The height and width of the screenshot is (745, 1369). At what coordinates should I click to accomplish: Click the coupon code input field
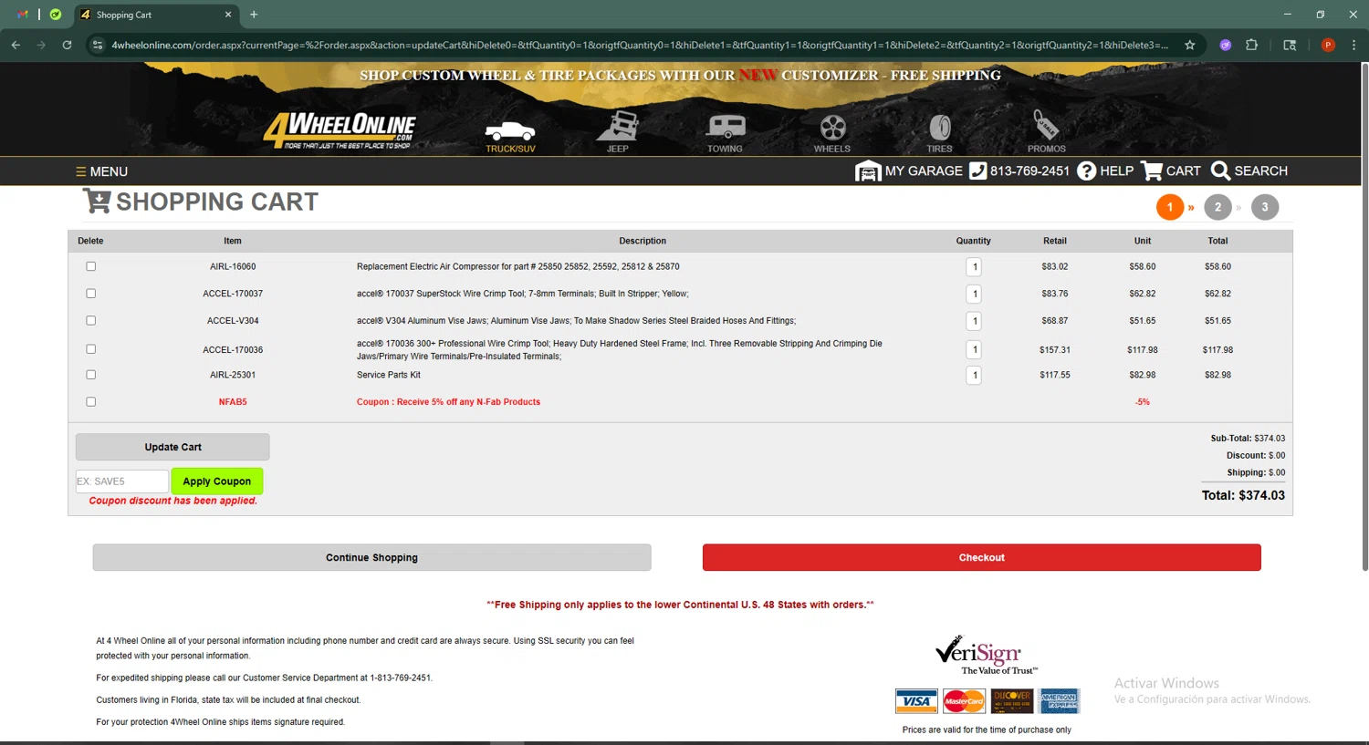tap(121, 481)
